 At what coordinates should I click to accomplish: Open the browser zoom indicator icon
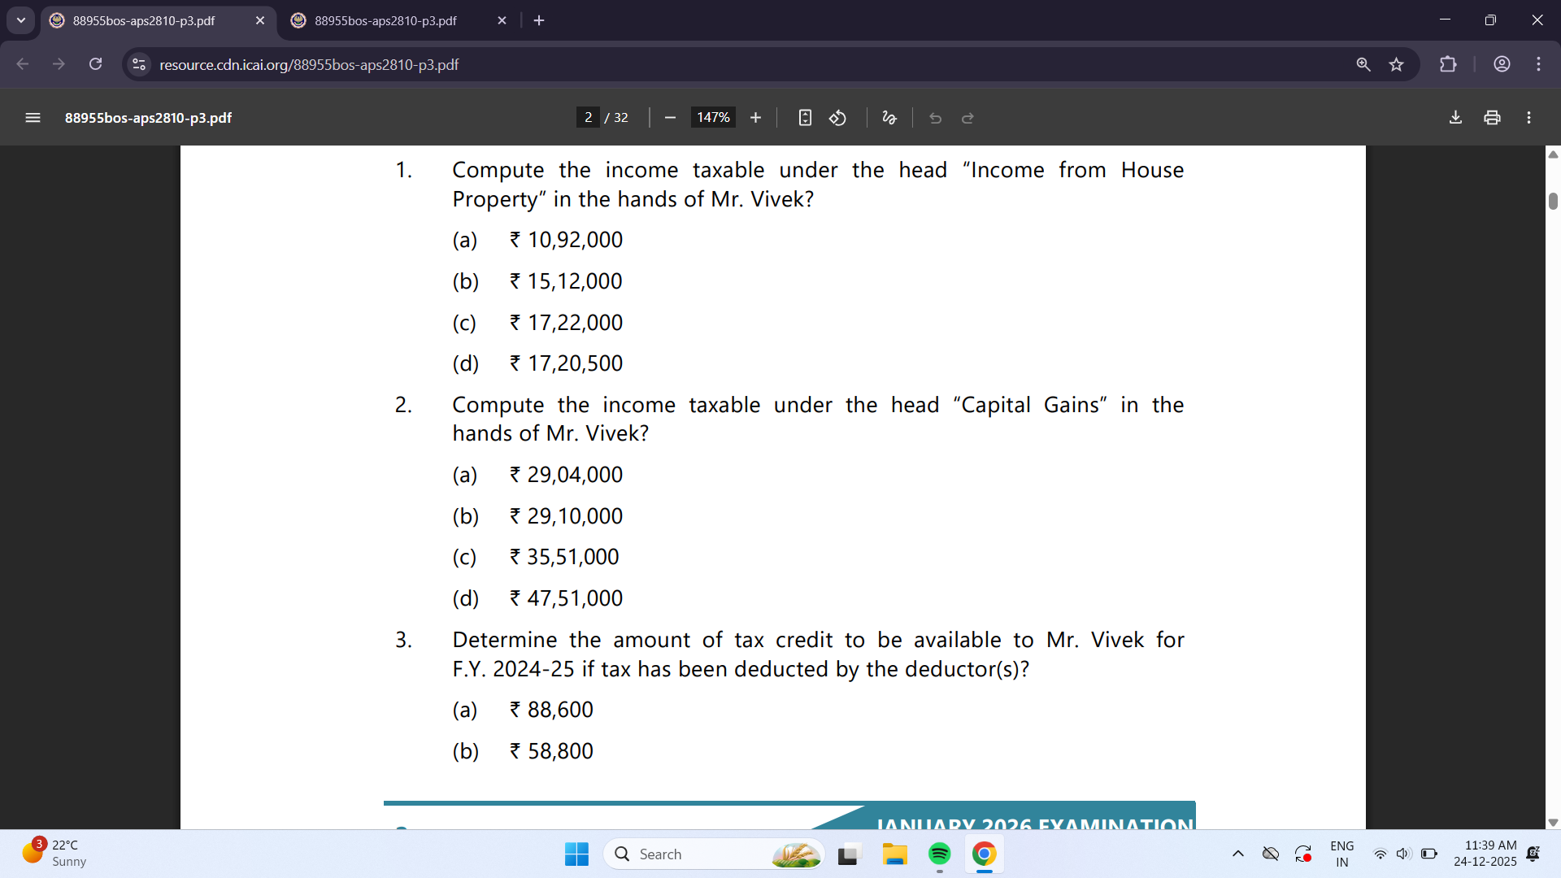click(1363, 64)
